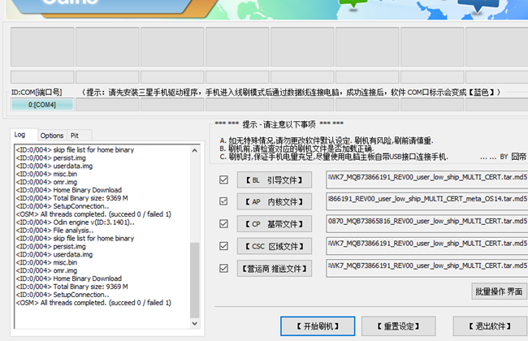Switch to the Options tab
528x341 pixels.
[52, 136]
